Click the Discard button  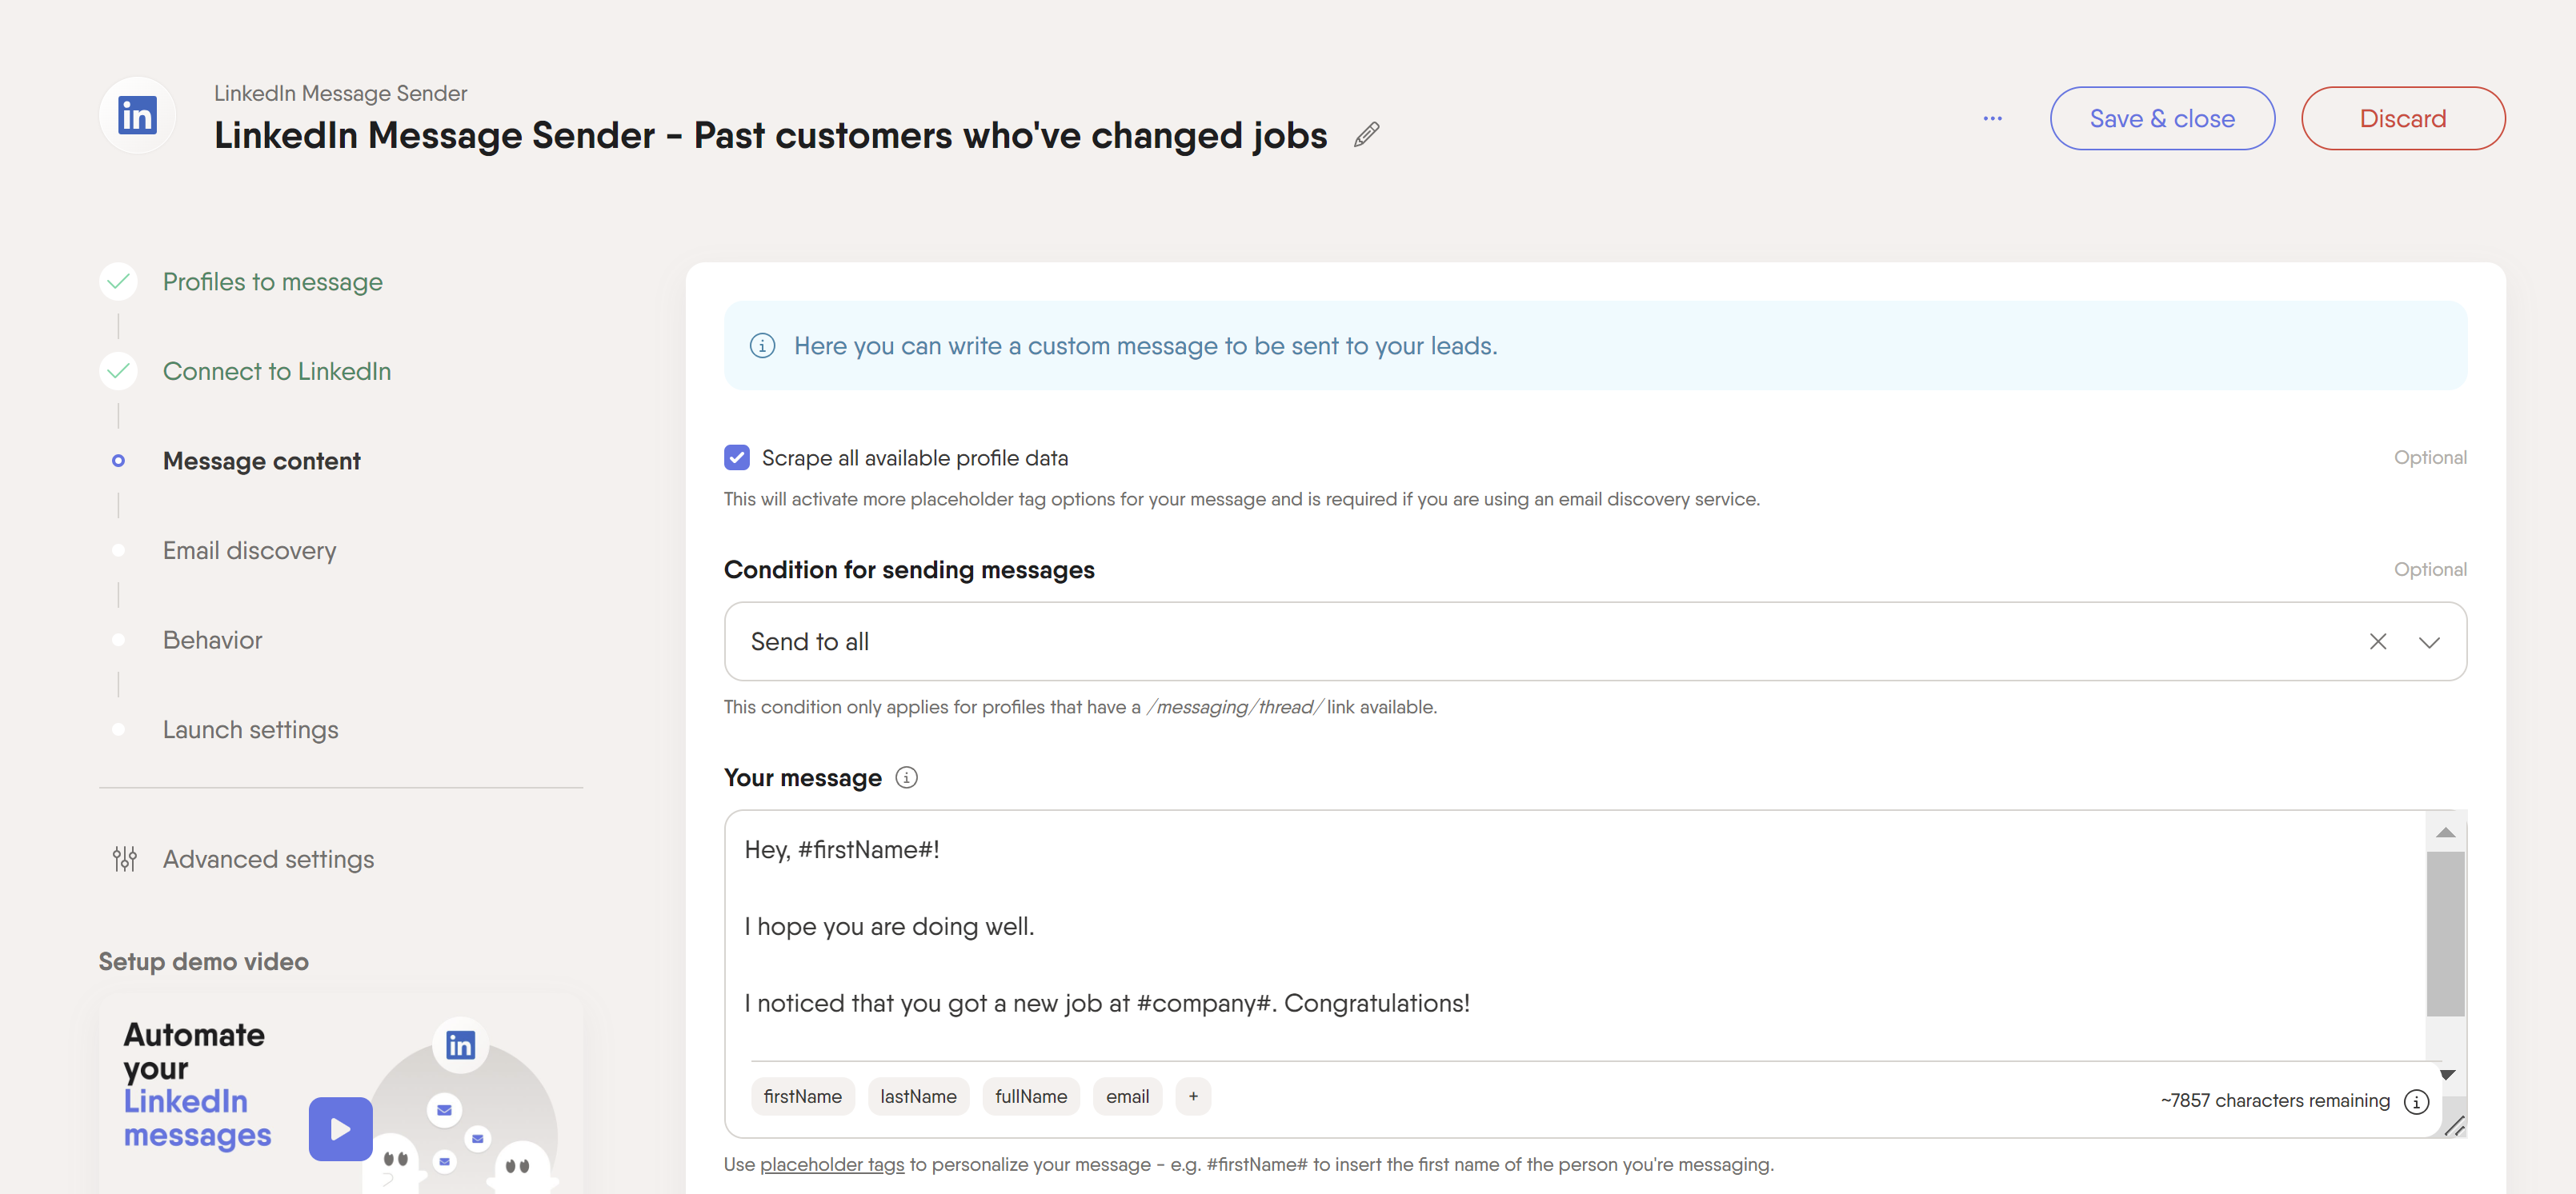pyautogui.click(x=2402, y=119)
